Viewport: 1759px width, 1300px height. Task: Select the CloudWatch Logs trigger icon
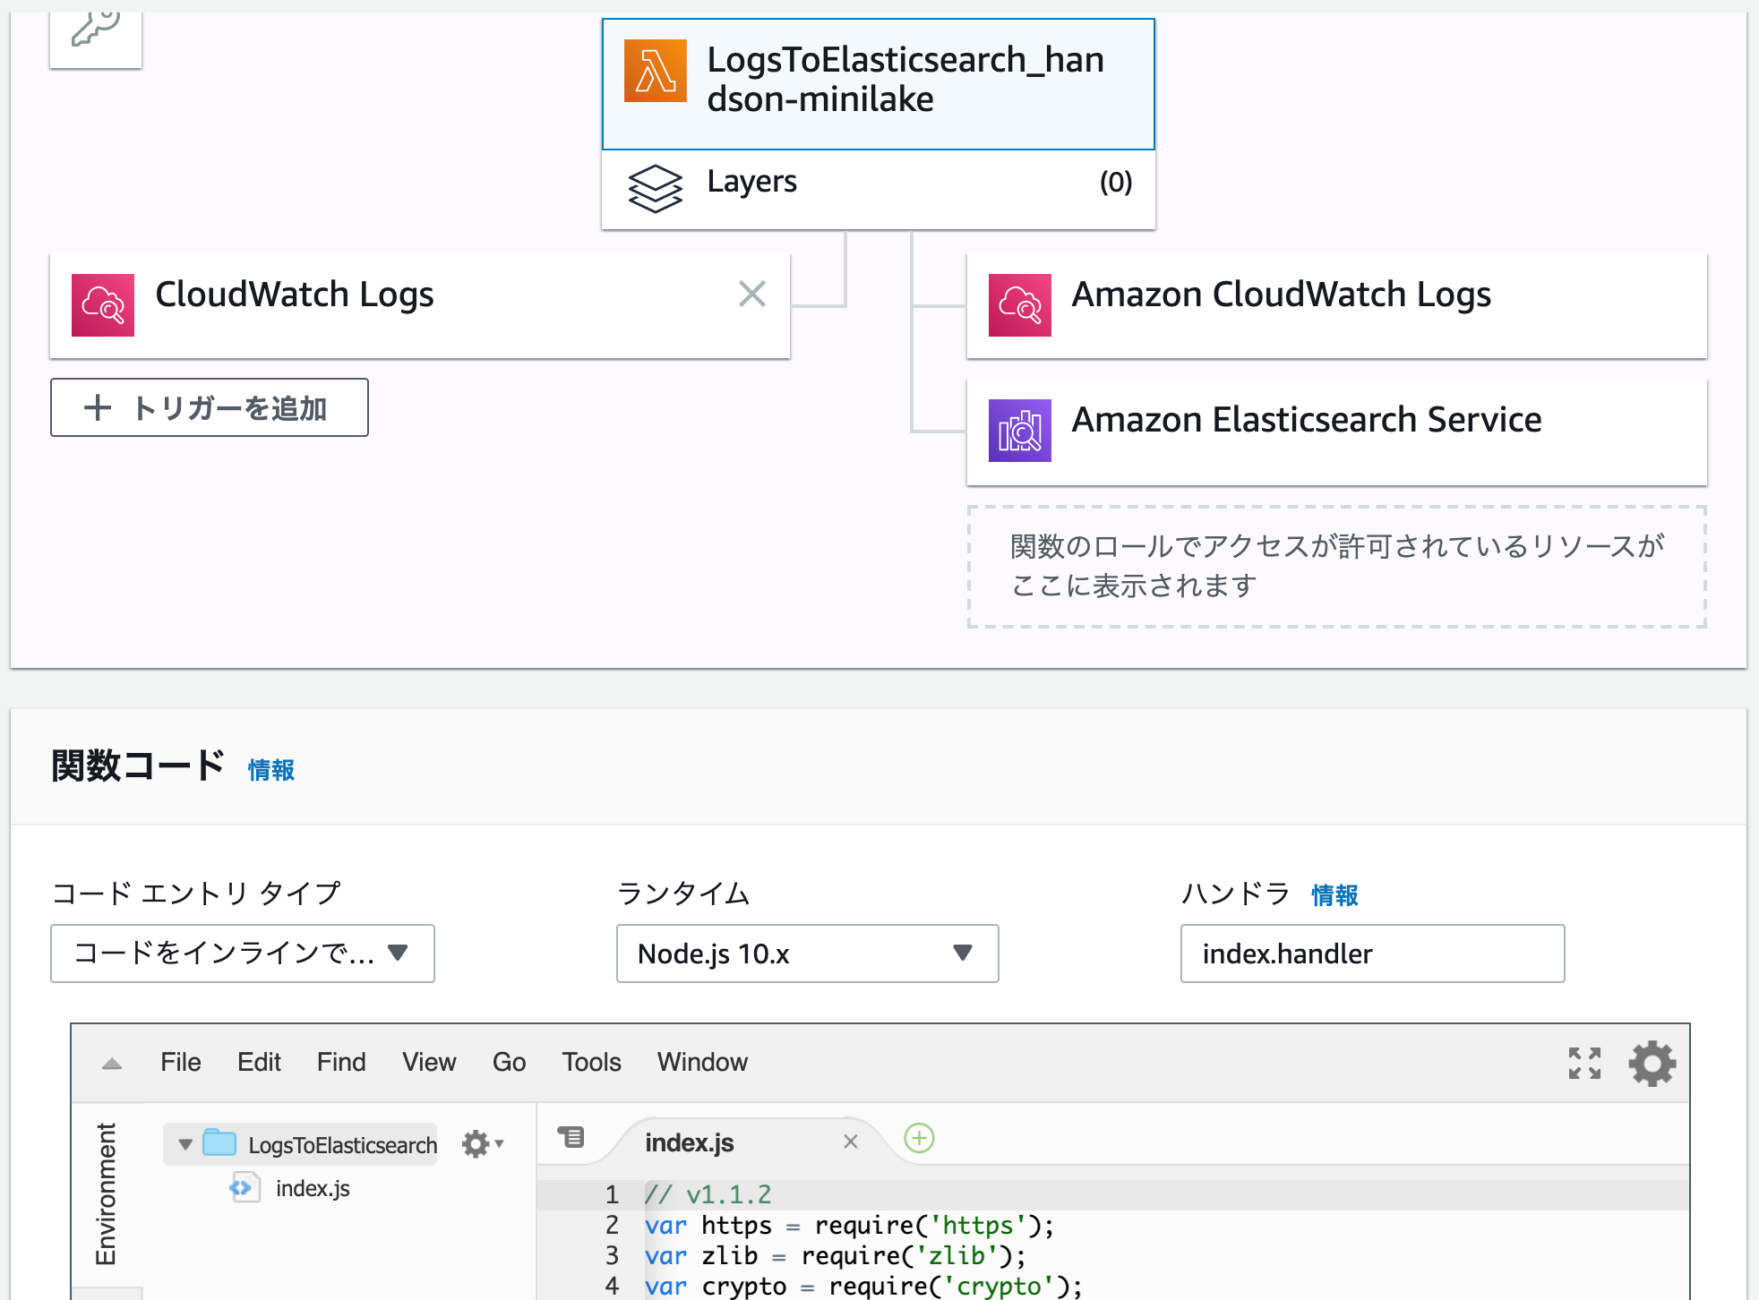(x=103, y=305)
